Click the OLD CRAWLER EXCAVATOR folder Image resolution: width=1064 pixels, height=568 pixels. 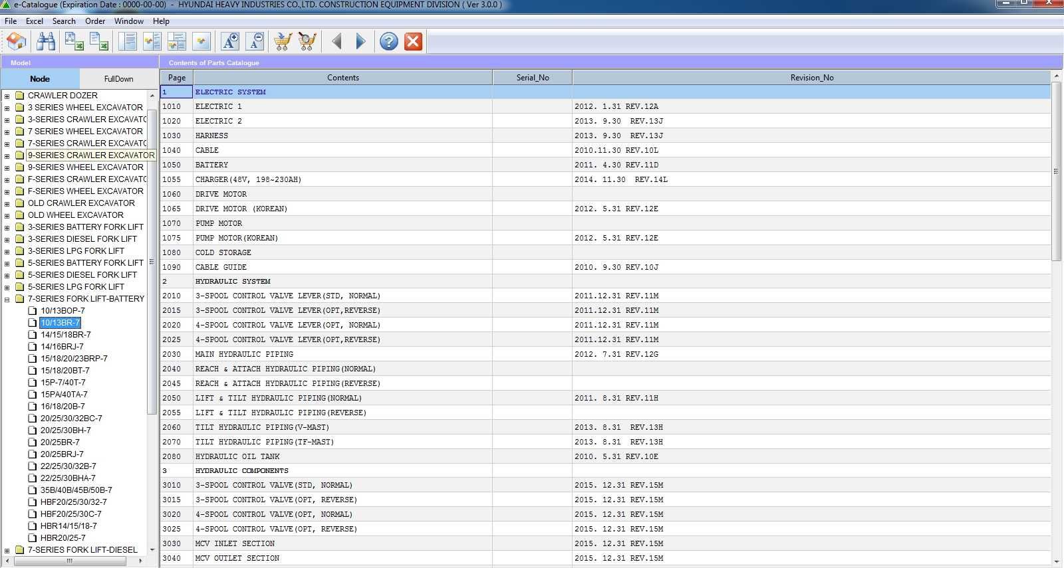pos(81,203)
